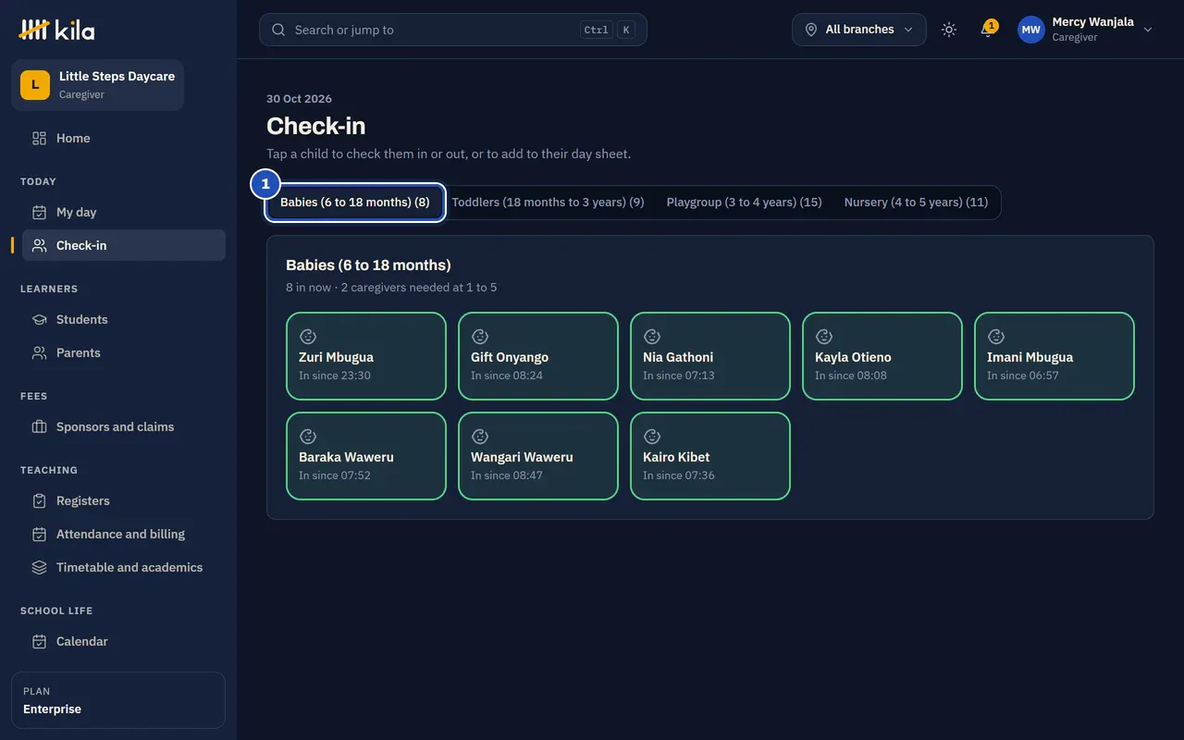The image size is (1184, 740).
Task: Click the baby face icon on Zuri Mbugua card
Action: [308, 337]
